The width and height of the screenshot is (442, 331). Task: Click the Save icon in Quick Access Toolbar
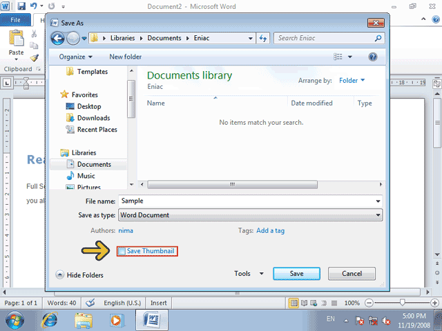21,6
